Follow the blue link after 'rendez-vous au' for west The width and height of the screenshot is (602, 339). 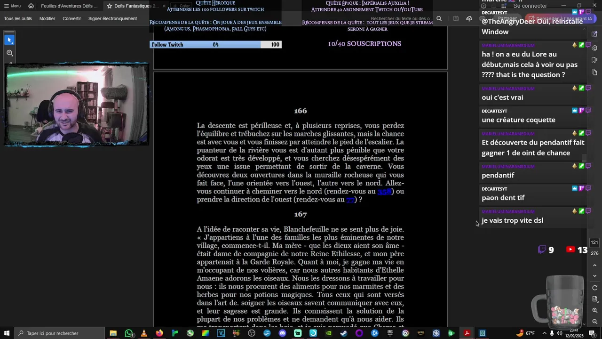click(x=350, y=200)
